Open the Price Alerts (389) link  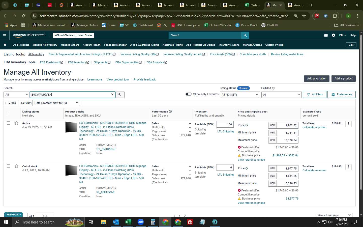tap(222, 54)
